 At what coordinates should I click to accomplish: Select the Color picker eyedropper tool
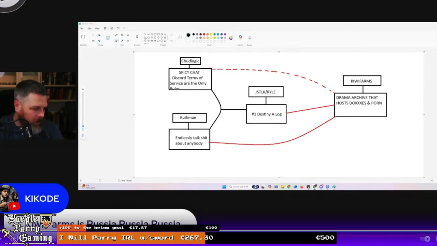click(122, 41)
